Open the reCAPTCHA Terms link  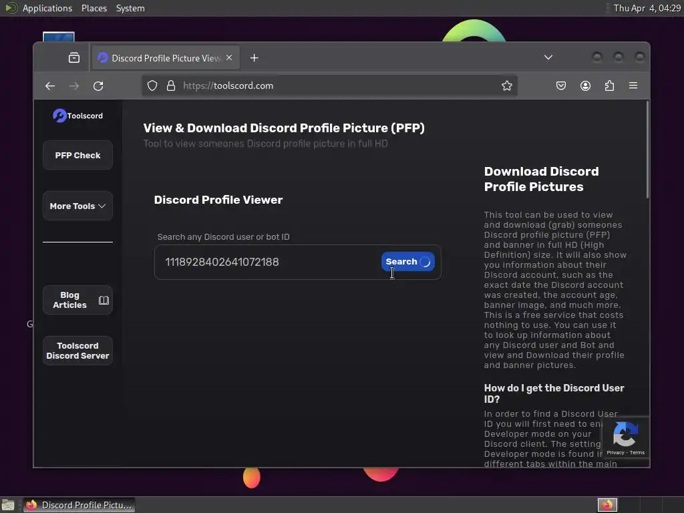pyautogui.click(x=637, y=452)
